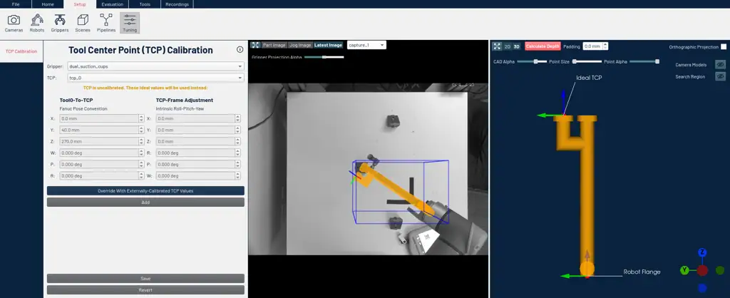The image size is (730, 298).
Task: Click the Padding value input field
Action: [x=594, y=46]
